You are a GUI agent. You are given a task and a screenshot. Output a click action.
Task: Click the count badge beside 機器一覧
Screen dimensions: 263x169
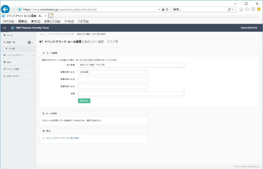pos(29,43)
